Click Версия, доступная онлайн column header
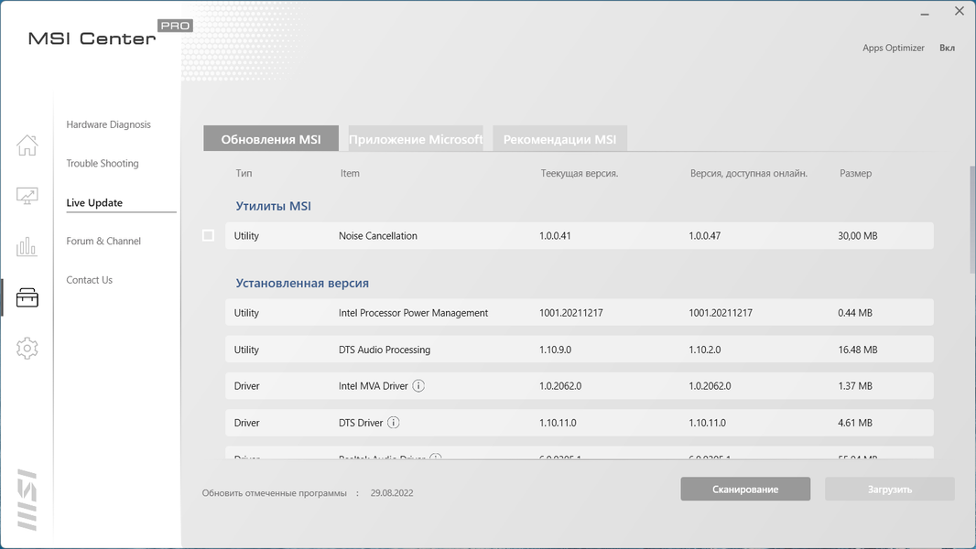The image size is (976, 549). pos(748,174)
